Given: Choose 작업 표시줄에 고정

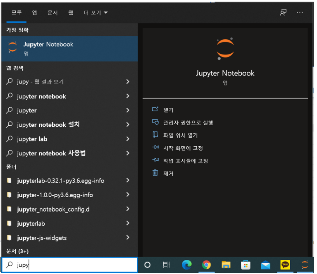Looking at the screenshot, I should (186, 161).
